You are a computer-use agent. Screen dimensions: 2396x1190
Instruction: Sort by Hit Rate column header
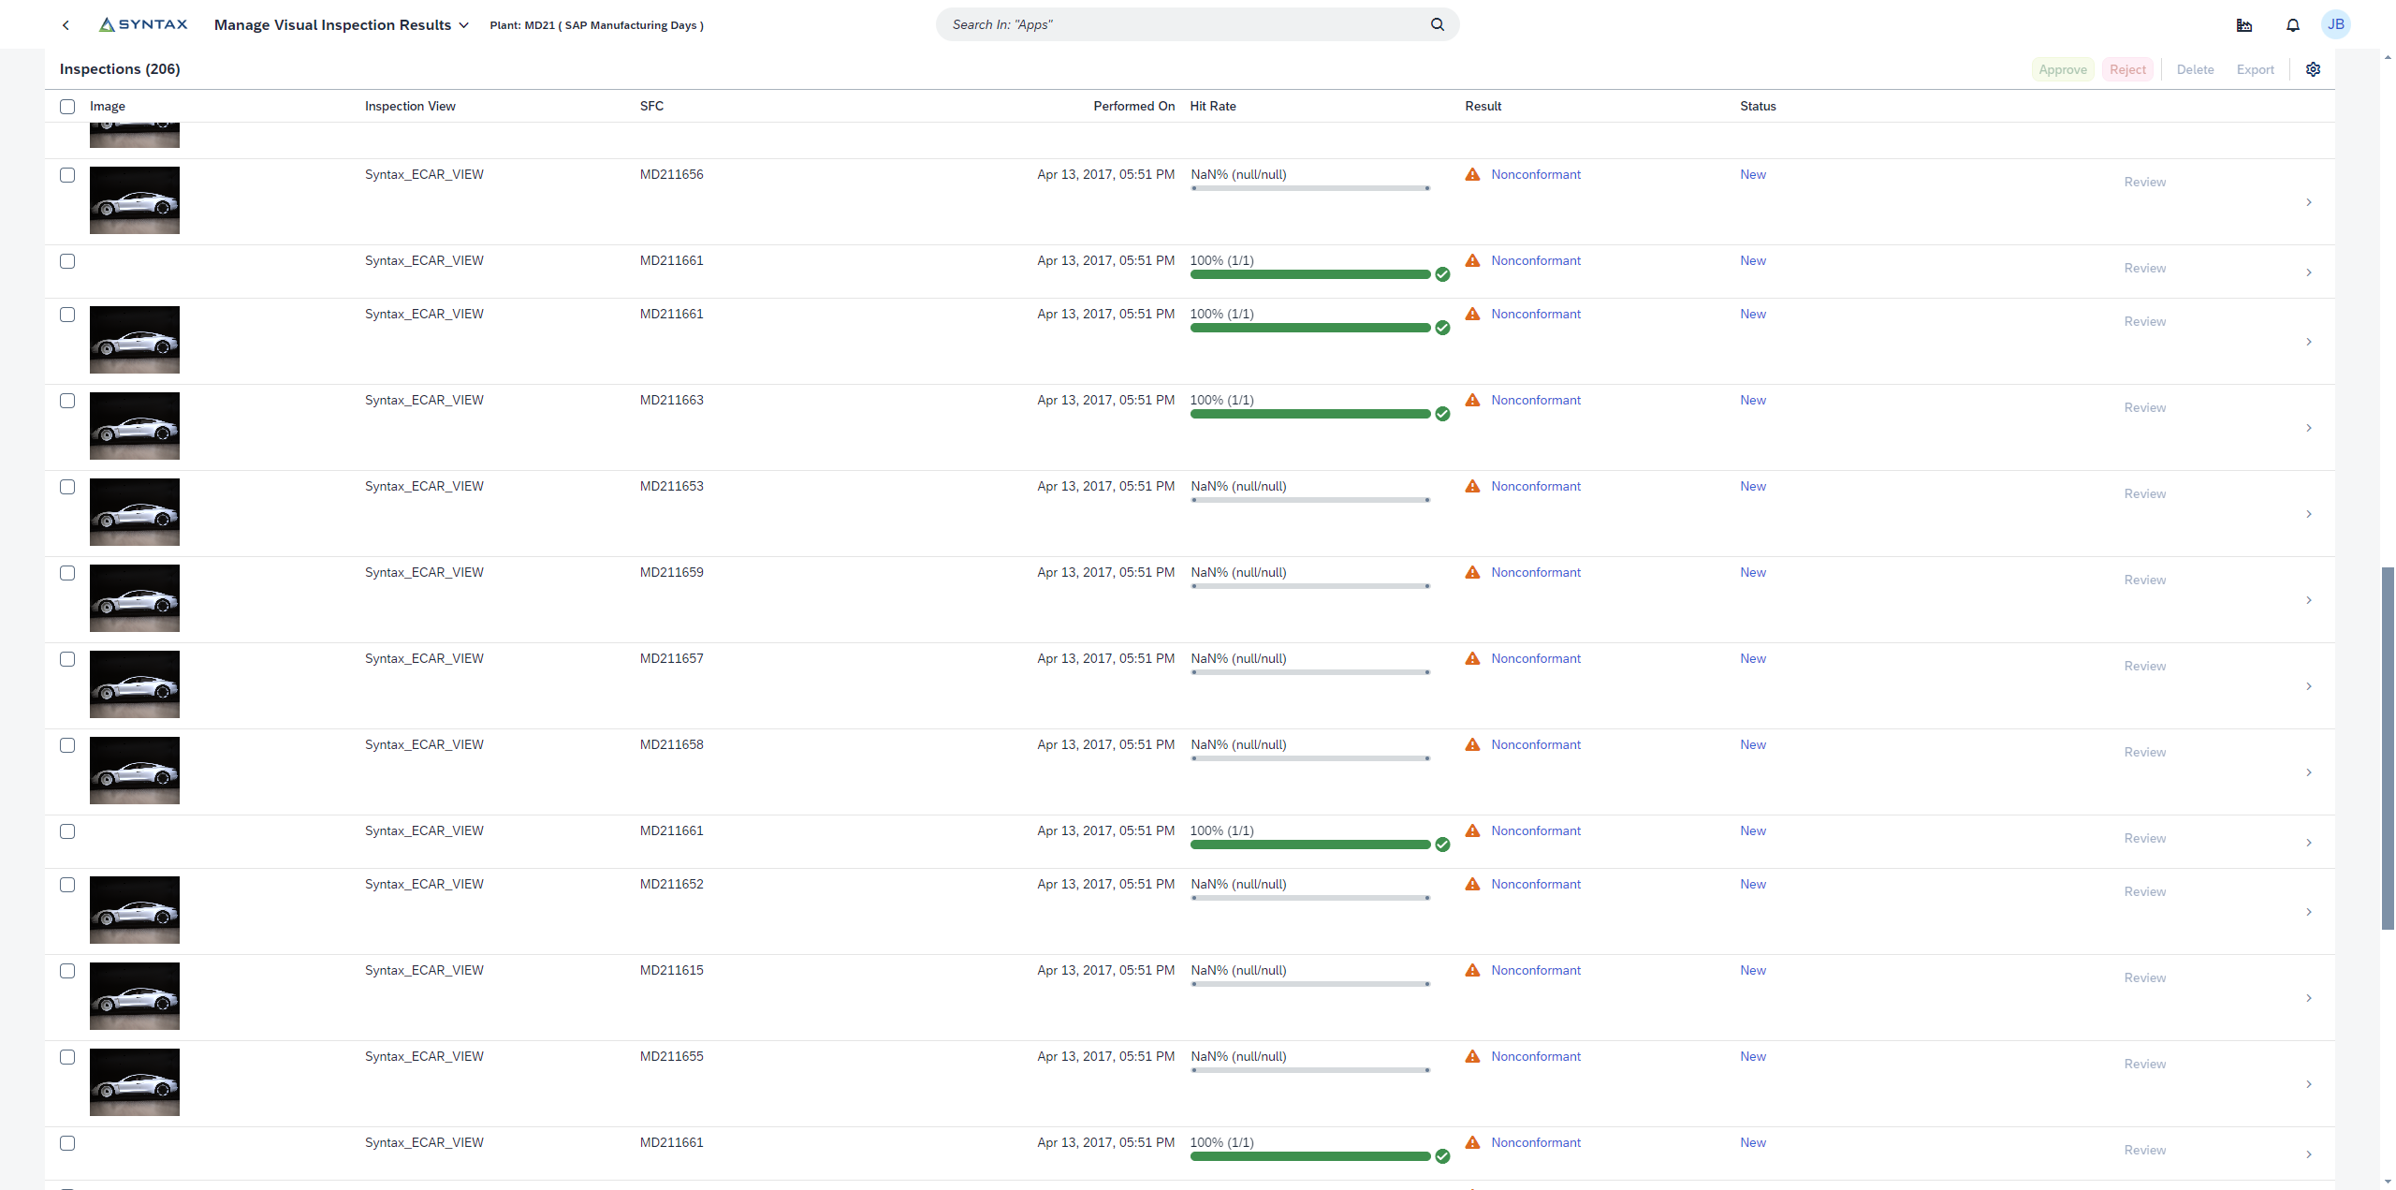pyautogui.click(x=1212, y=107)
